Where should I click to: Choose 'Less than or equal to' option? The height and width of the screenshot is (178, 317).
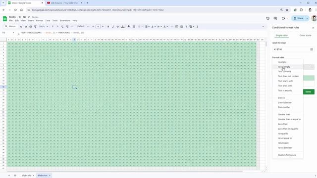pyautogui.click(x=288, y=129)
